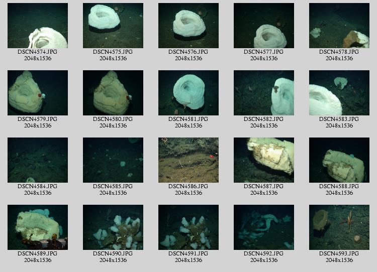
Task: Open thumbnail image DSCN4574.JPG
Action: coord(38,26)
